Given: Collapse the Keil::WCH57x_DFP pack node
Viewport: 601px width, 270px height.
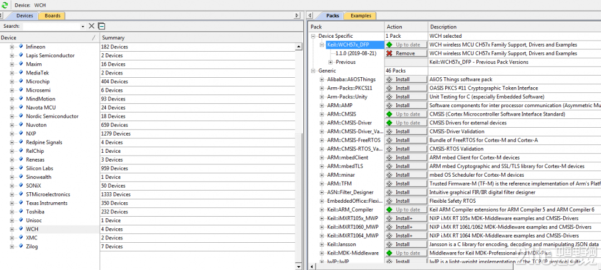Looking at the screenshot, I should [x=322, y=45].
